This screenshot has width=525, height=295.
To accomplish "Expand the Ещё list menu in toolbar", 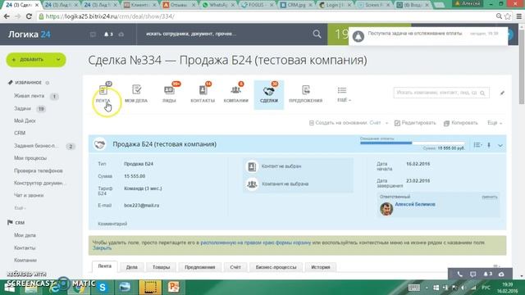I will pyautogui.click(x=343, y=94).
